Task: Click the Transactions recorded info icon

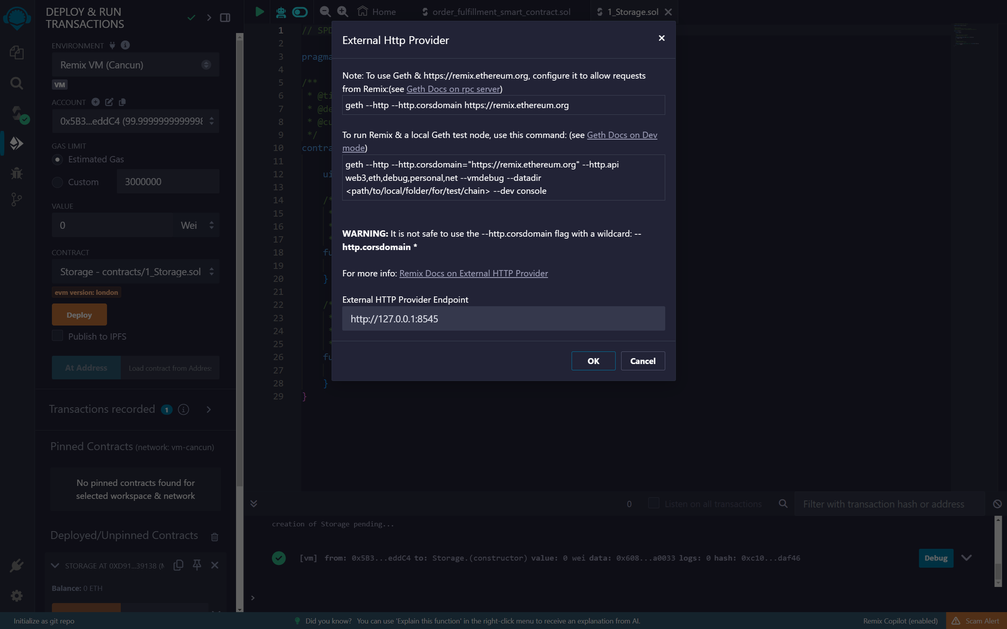Action: coord(184,409)
